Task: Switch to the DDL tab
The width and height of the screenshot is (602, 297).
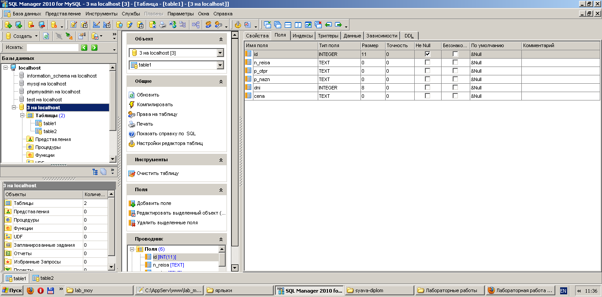Action: click(x=409, y=36)
